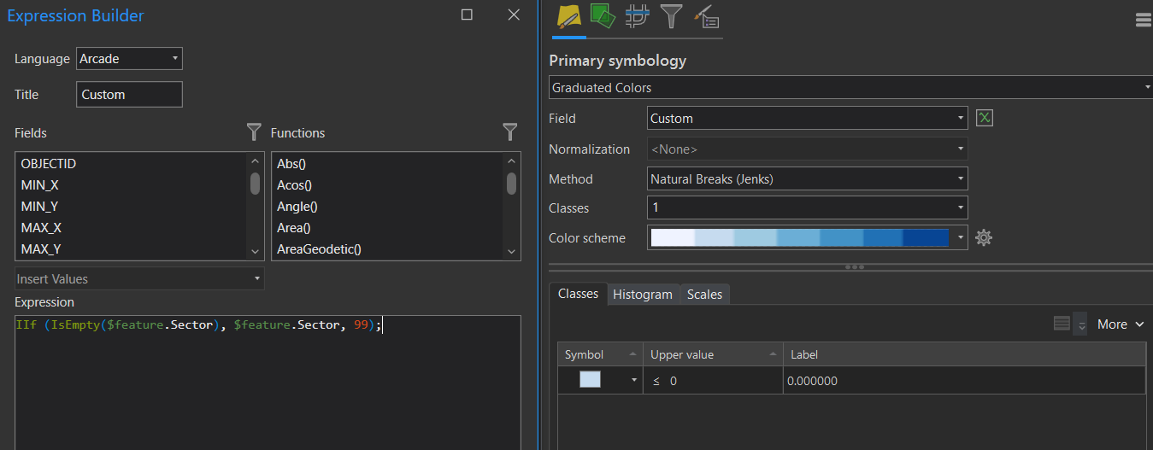Expand the small arrow beside table options
This screenshot has height=450, width=1153.
[x=1081, y=324]
